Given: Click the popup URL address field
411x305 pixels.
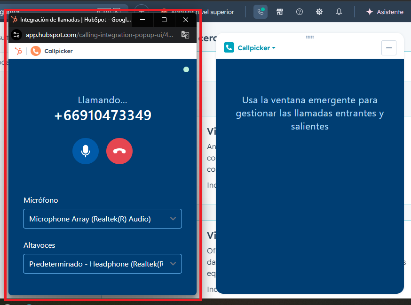Looking at the screenshot, I should pyautogui.click(x=99, y=35).
